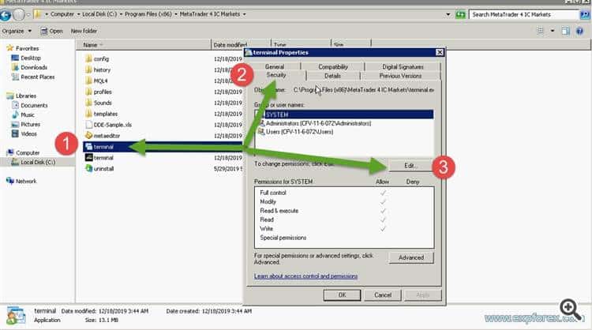592x330 pixels.
Task: Open the Organize dropdown menu
Action: point(16,31)
